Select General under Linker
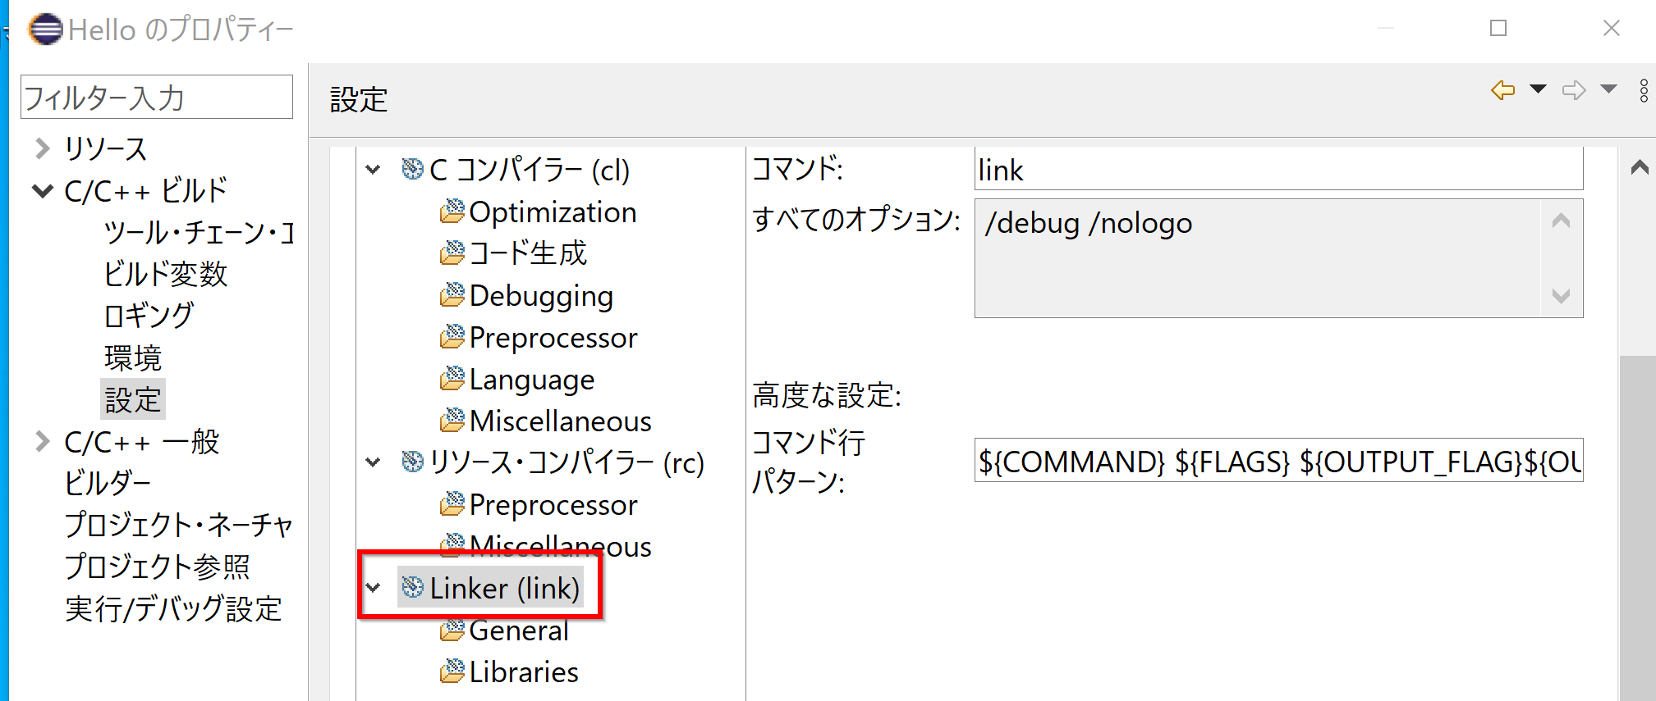Viewport: 1656px width, 701px height. click(518, 630)
